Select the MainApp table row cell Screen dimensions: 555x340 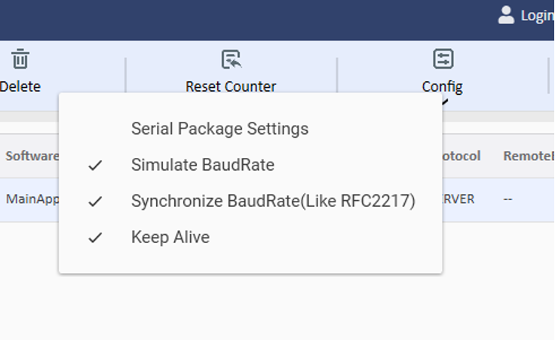click(x=32, y=199)
